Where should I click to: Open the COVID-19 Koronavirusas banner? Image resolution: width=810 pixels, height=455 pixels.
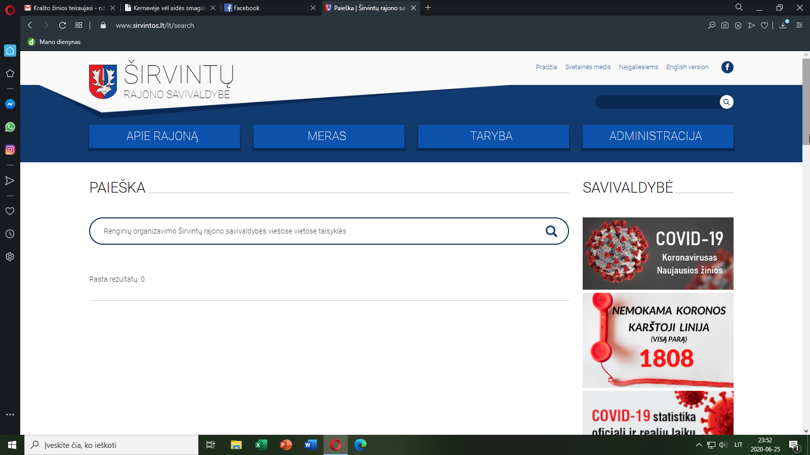click(x=658, y=253)
